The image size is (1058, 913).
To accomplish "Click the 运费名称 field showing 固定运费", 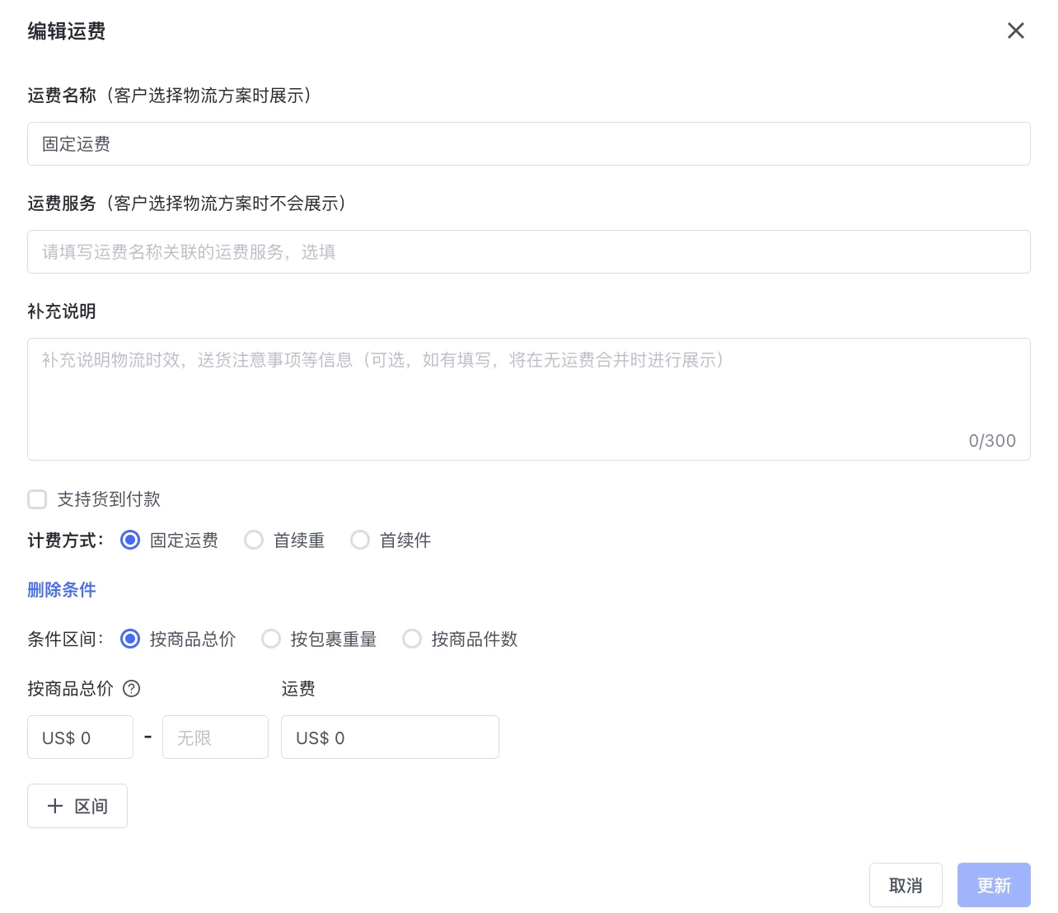I will click(528, 143).
